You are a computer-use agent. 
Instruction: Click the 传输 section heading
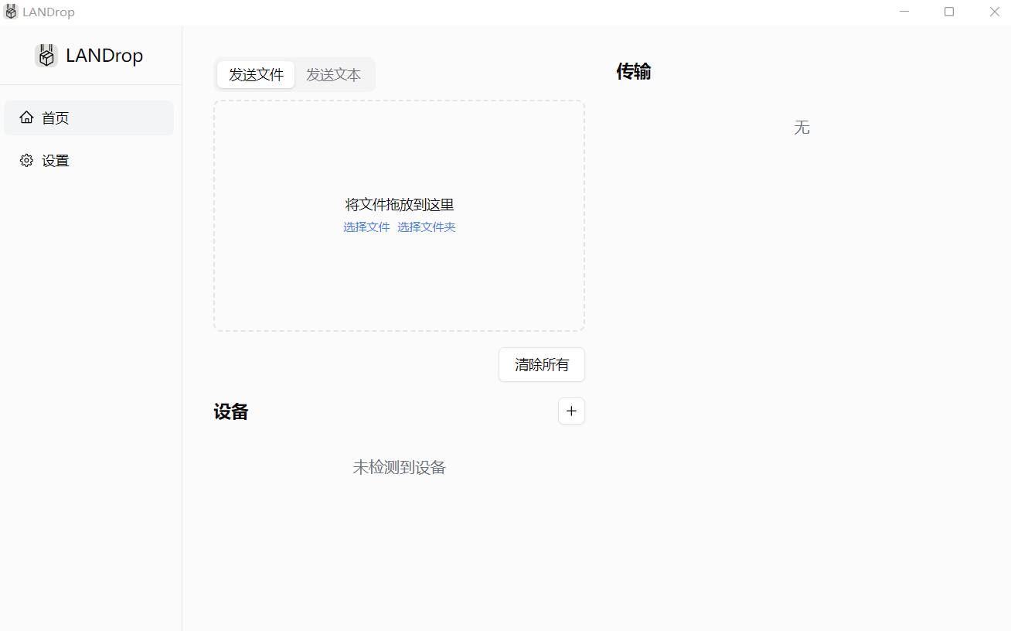pos(633,72)
